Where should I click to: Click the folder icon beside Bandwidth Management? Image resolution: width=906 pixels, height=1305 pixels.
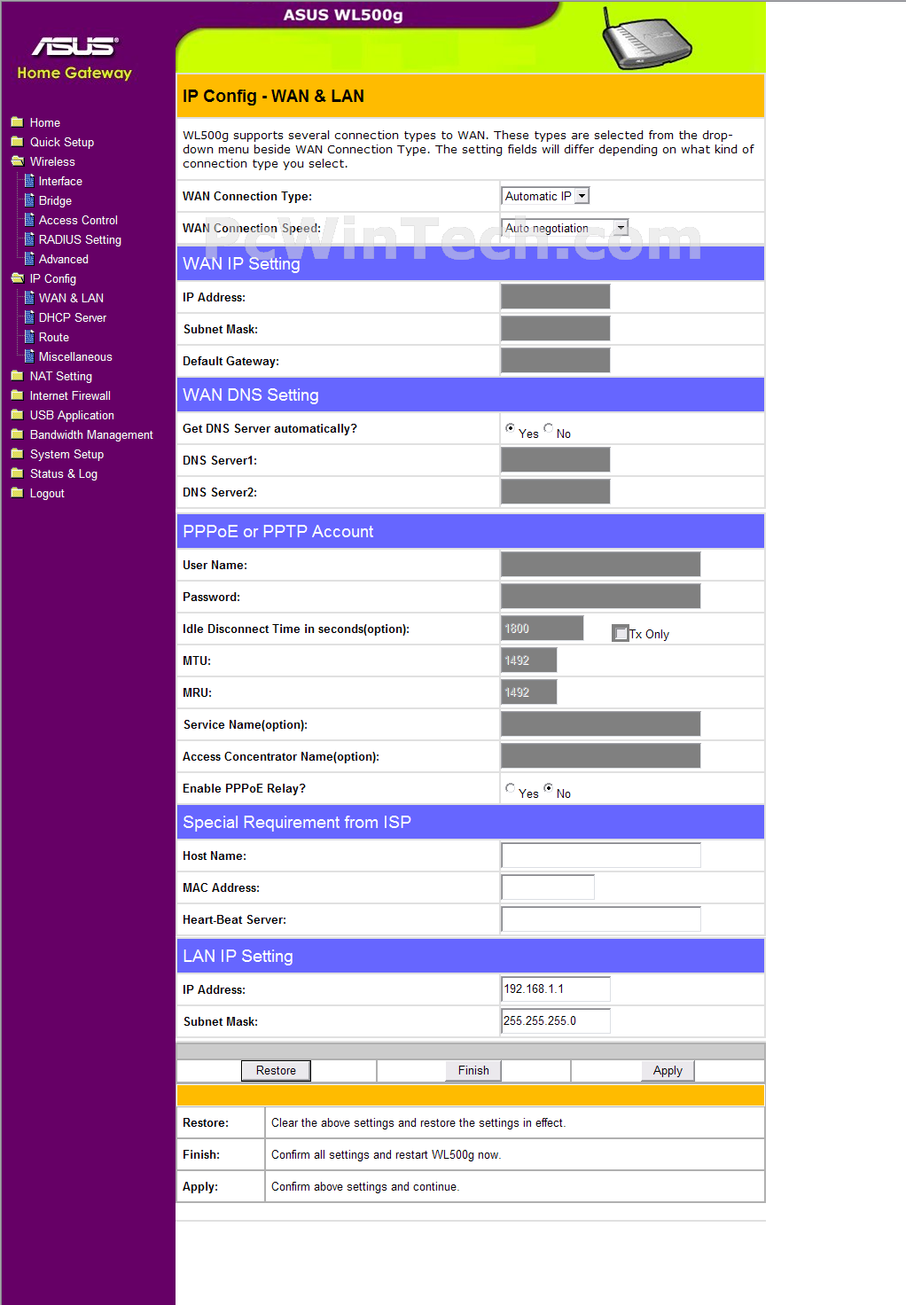tap(17, 434)
